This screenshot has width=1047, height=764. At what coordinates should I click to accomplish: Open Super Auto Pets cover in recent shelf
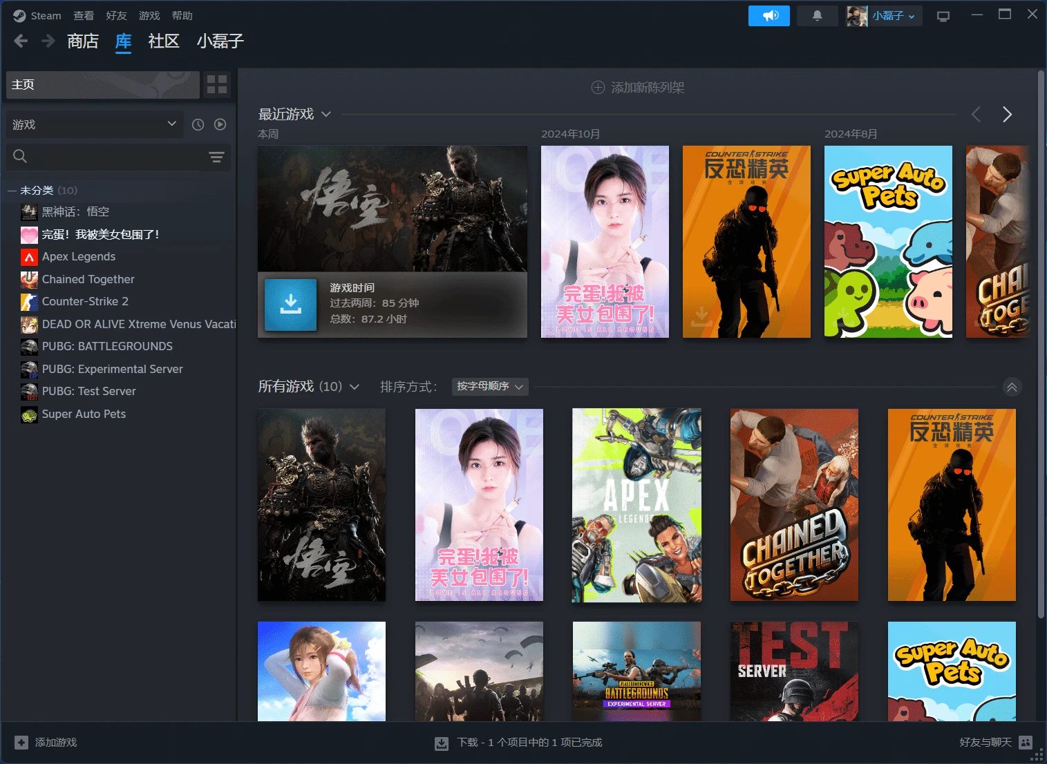coord(888,242)
